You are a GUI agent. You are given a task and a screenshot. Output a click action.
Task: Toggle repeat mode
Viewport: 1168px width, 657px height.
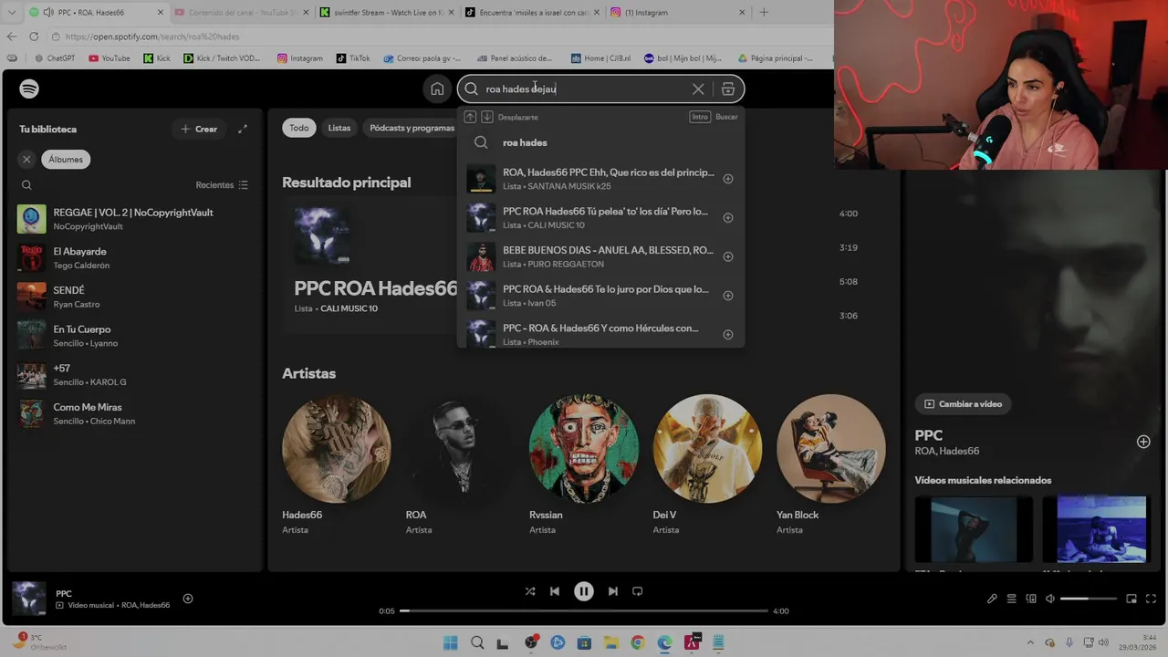tap(638, 591)
